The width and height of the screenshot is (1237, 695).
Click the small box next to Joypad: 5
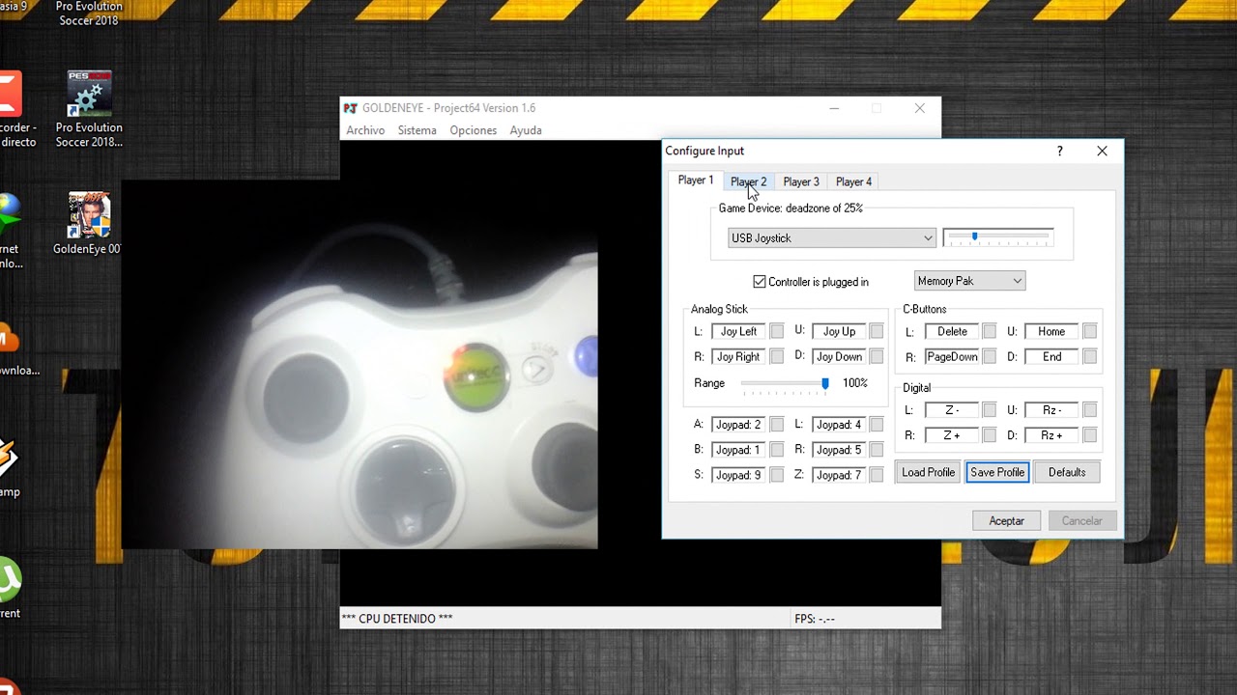click(x=877, y=450)
